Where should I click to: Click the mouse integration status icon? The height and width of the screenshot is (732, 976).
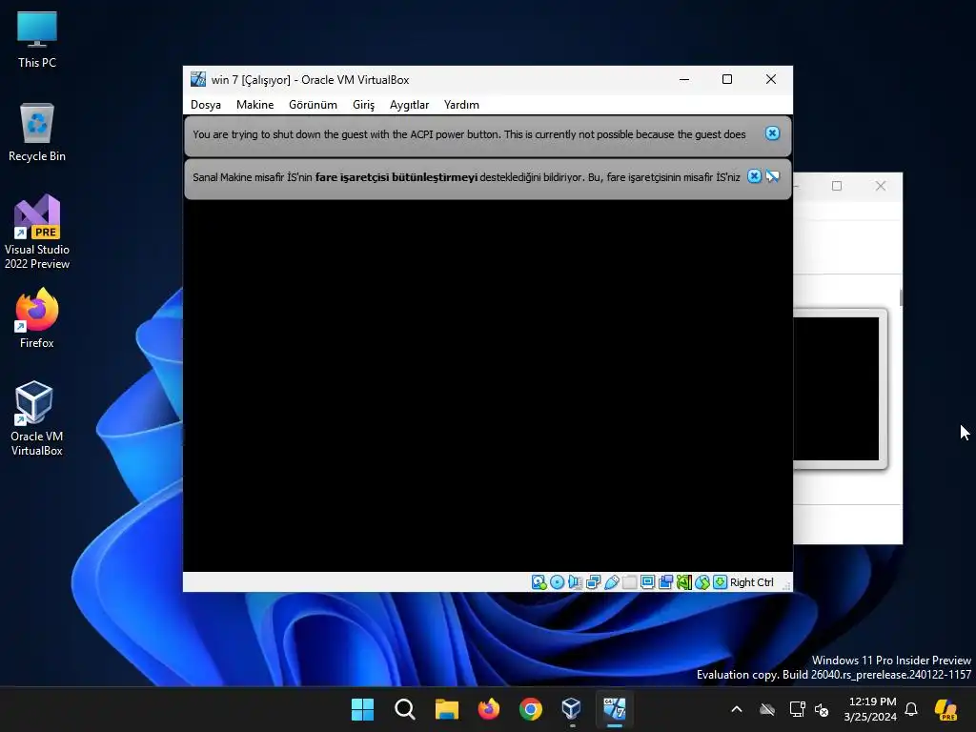pos(702,582)
